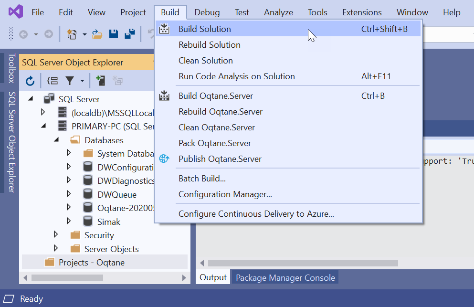Run Code Analysis on Solution
This screenshot has height=307, width=474.
click(288, 76)
